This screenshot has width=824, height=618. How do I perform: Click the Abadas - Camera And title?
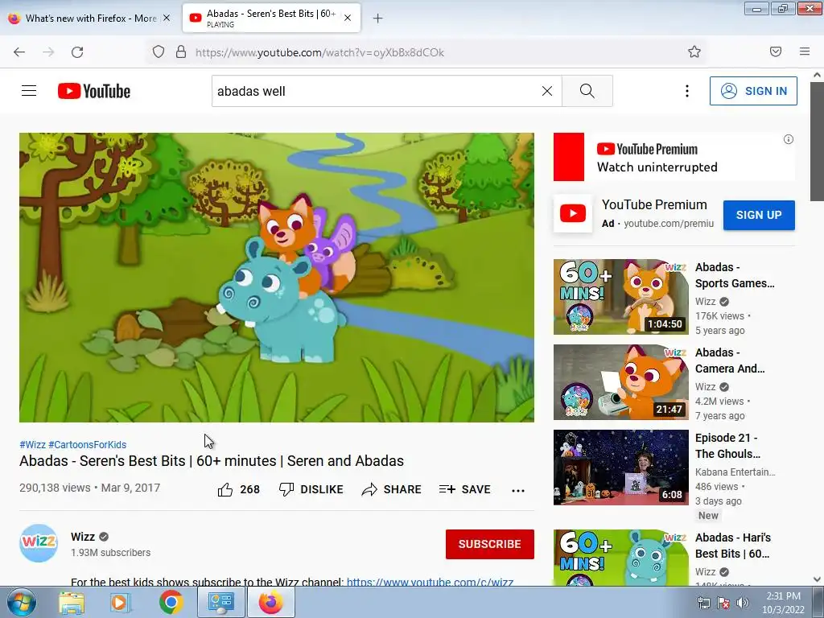click(730, 360)
